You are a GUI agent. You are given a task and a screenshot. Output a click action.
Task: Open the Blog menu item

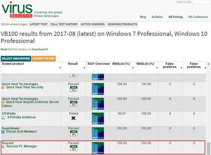[143, 17]
